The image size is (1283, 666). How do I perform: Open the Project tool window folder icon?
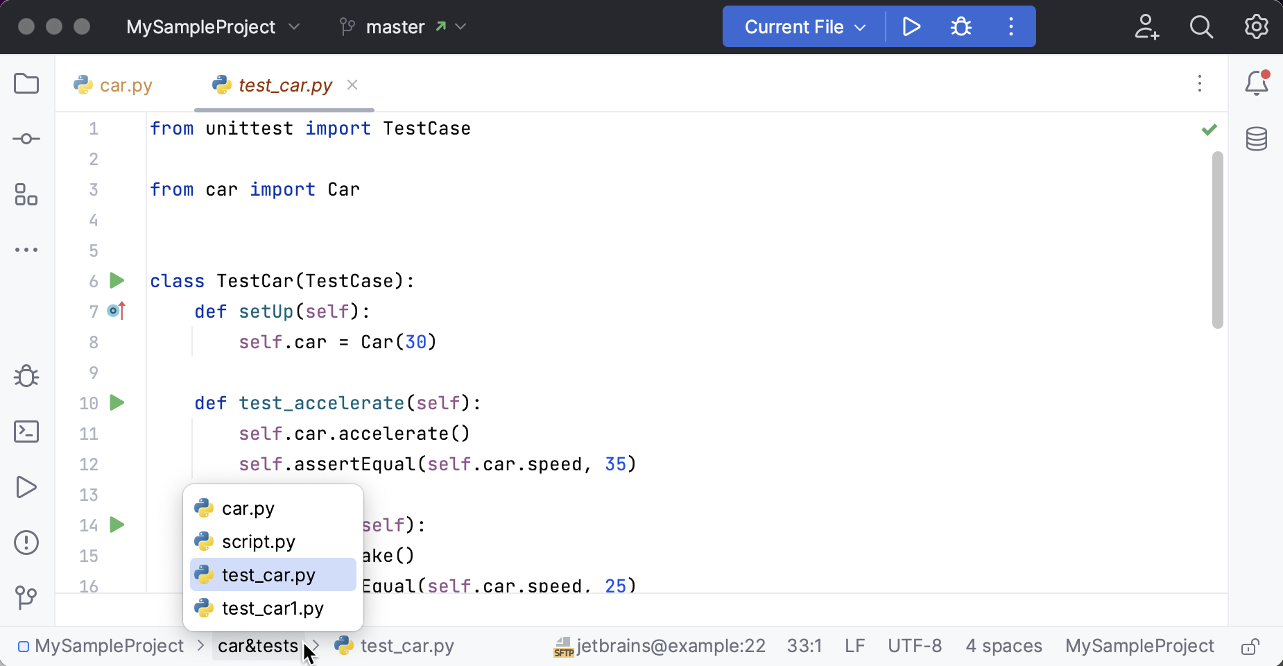pyautogui.click(x=26, y=84)
